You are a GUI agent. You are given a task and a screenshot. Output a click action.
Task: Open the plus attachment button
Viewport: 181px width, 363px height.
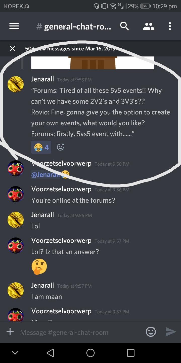[10, 332]
